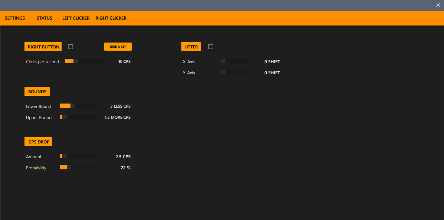Click the "Amount" label

tap(34, 157)
